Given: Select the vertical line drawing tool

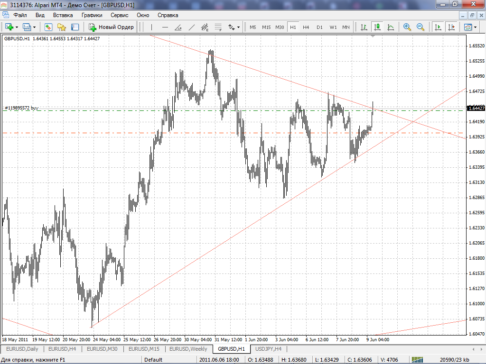Looking at the screenshot, I should [151, 27].
